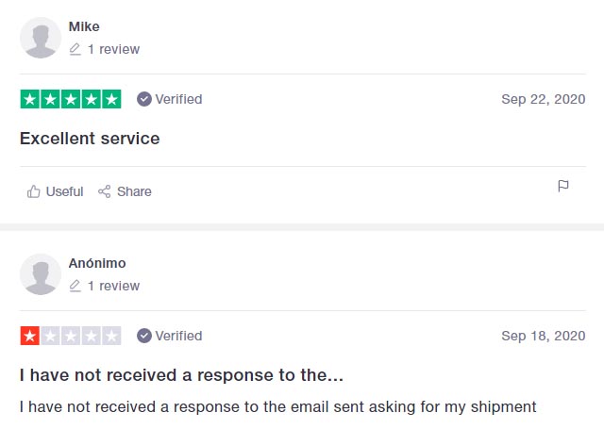Click the Share icon on Mike's review
Viewport: 604px width, 429px height.
pyautogui.click(x=105, y=191)
